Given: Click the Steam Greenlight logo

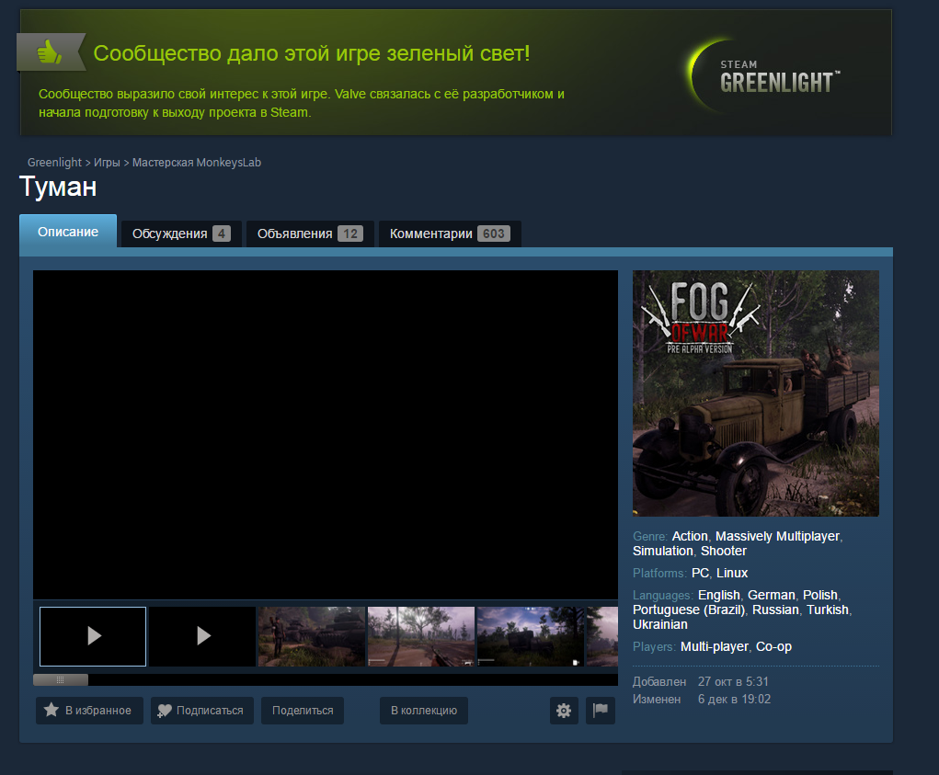Looking at the screenshot, I should coord(765,76).
